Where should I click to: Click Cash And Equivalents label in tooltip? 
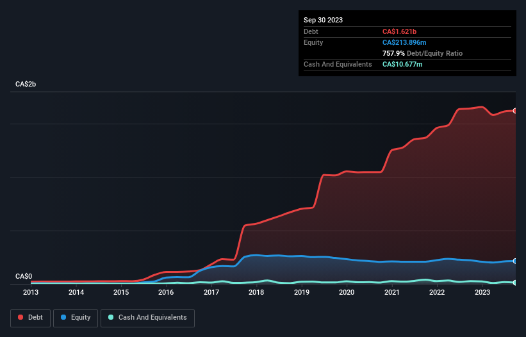coord(338,64)
